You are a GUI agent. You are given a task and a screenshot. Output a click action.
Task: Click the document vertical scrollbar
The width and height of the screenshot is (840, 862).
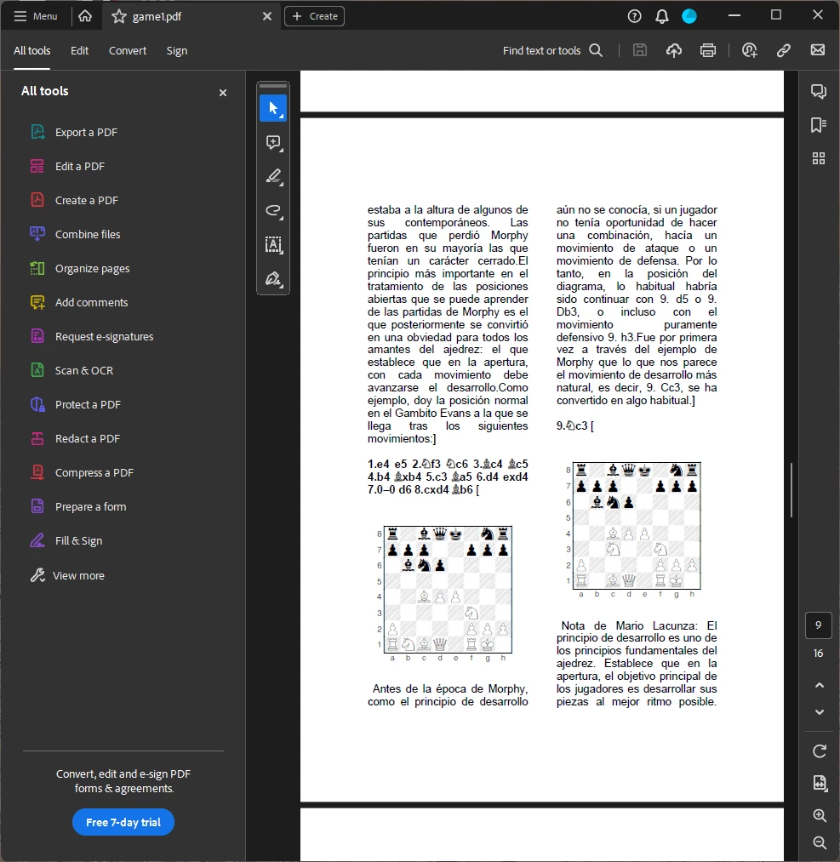791,490
